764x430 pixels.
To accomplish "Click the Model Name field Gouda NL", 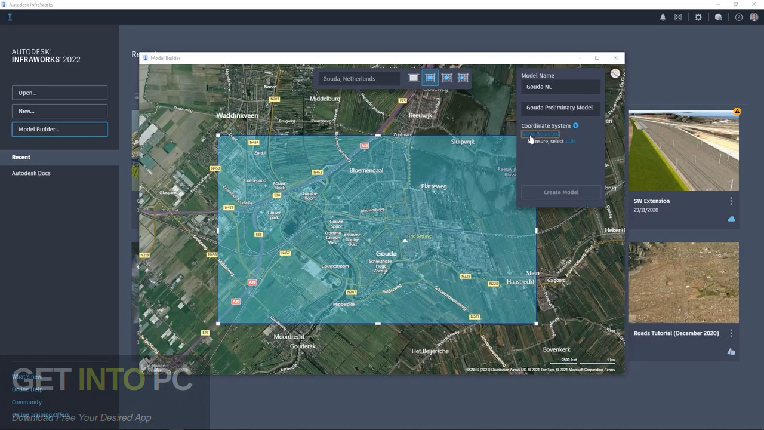I will click(560, 87).
